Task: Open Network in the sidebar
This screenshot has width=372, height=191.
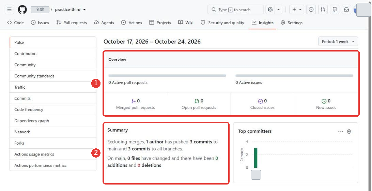Action: [x=53, y=132]
